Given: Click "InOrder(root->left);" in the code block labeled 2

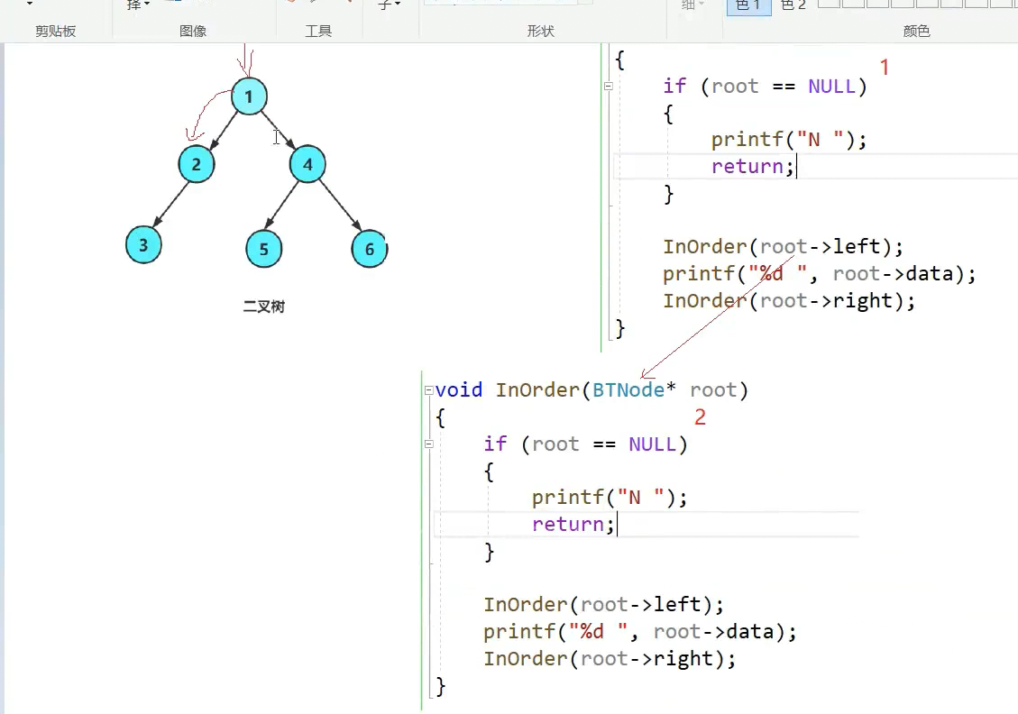Looking at the screenshot, I should coord(603,605).
